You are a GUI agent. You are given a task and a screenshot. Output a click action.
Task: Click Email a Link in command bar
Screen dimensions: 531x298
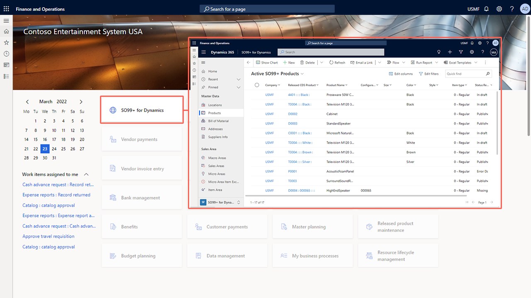[360, 62]
